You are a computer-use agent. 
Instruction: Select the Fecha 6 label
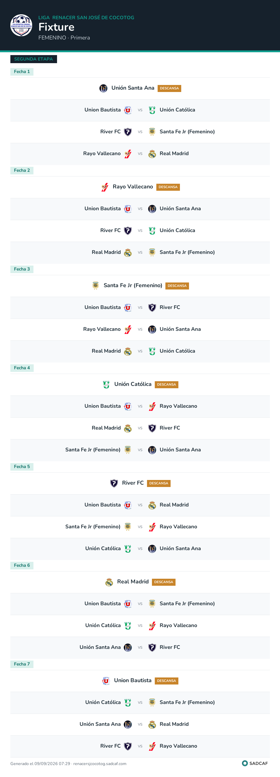(22, 565)
